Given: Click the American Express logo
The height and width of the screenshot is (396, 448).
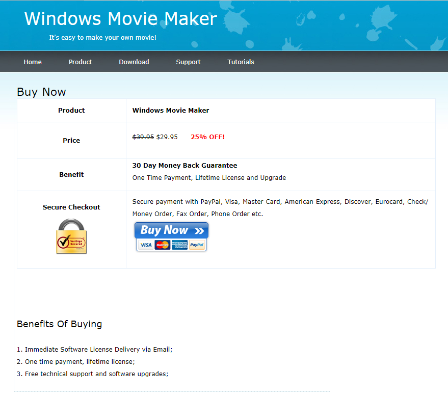Looking at the screenshot, I should pos(179,245).
